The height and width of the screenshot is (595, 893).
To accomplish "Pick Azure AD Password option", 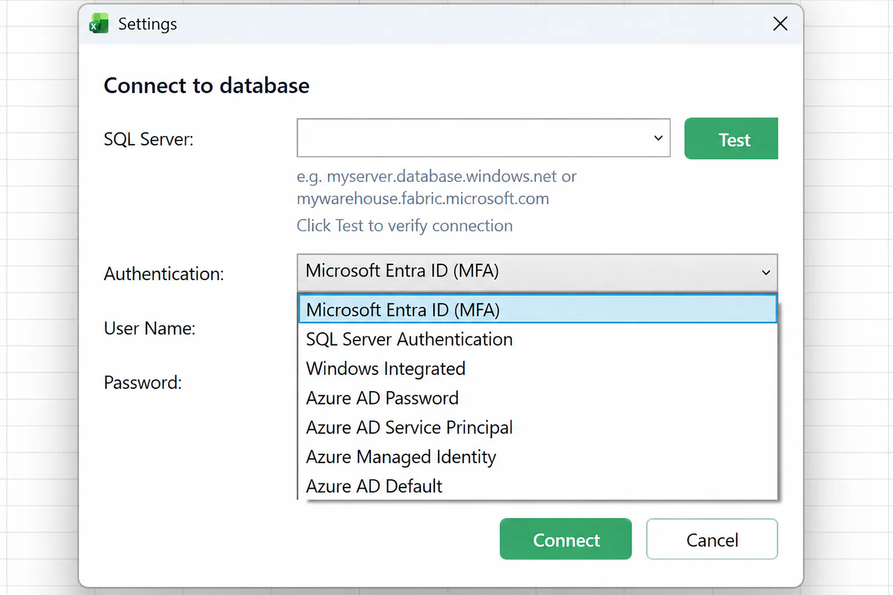I will 537,398.
